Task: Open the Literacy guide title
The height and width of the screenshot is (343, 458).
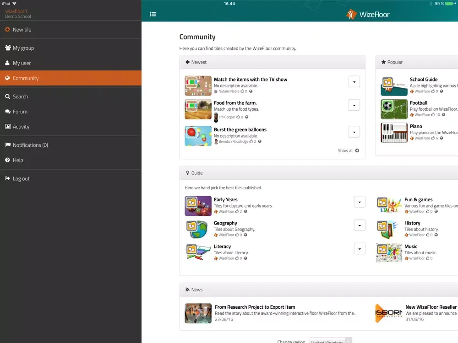Action: click(222, 247)
